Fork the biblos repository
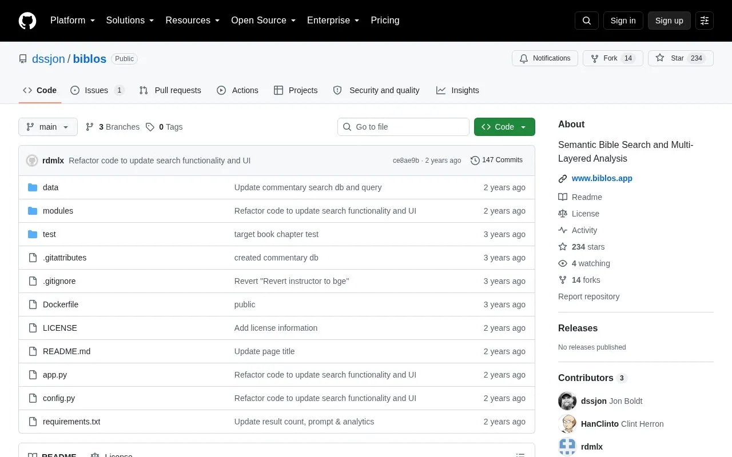 tap(612, 58)
